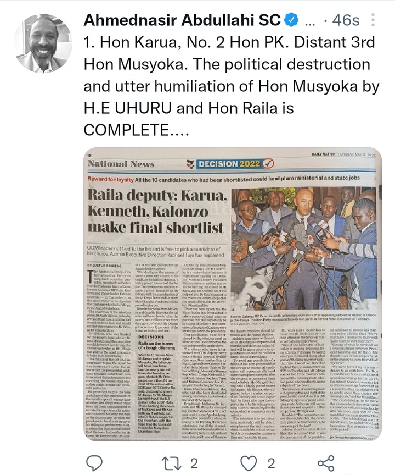
Task: Tap the Raila deputy shortlist headline
Action: click(157, 212)
